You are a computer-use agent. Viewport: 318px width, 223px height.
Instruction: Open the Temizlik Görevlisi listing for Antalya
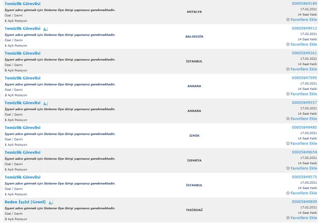click(x=22, y=4)
